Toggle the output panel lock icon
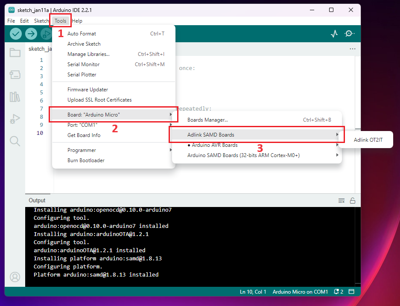 353,201
